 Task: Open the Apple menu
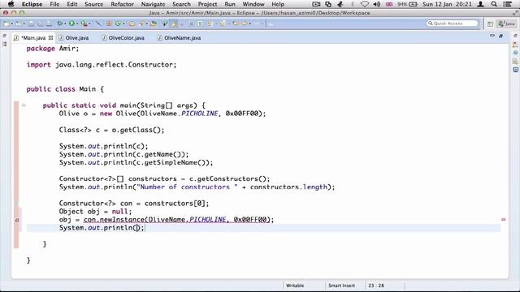11,4
